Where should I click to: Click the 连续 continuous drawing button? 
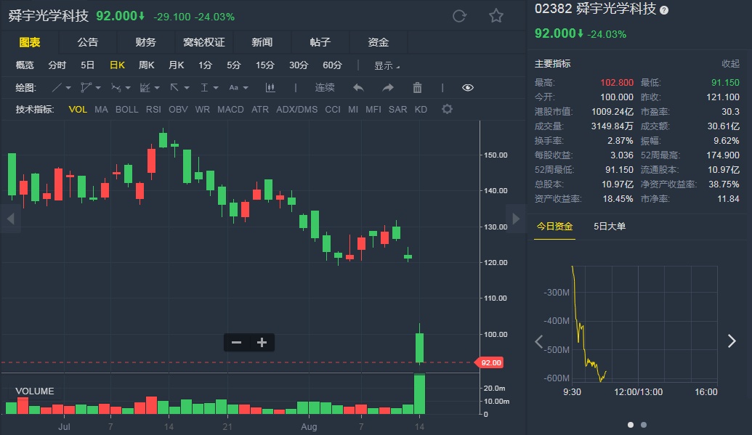(x=325, y=88)
